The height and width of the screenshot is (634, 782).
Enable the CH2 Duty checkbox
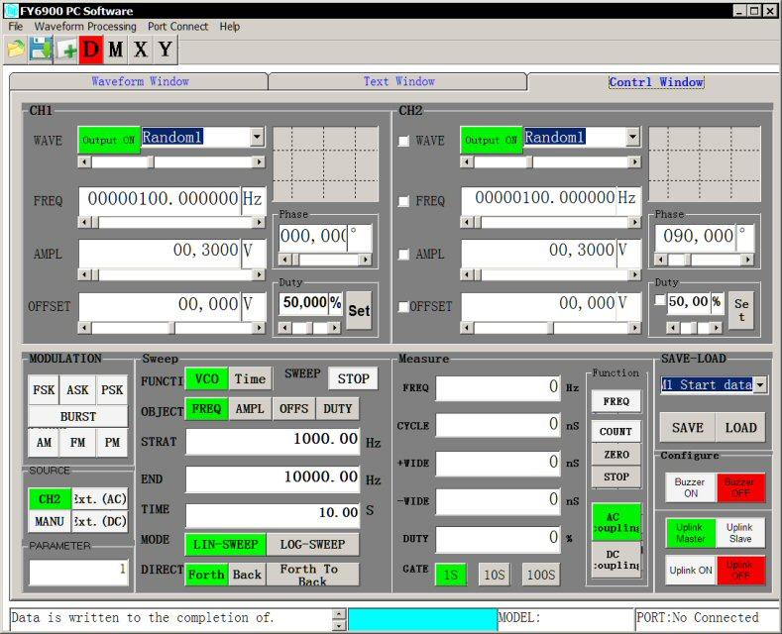660,300
